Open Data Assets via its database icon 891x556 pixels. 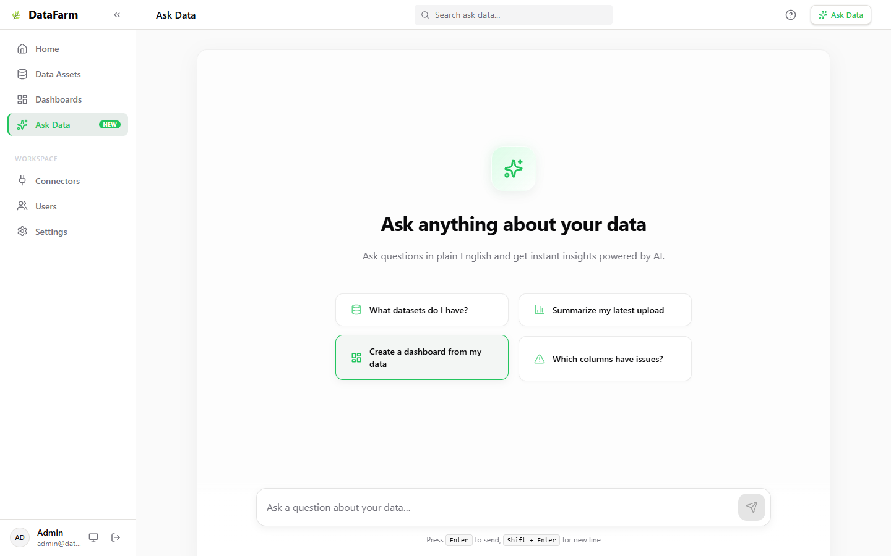click(x=22, y=74)
